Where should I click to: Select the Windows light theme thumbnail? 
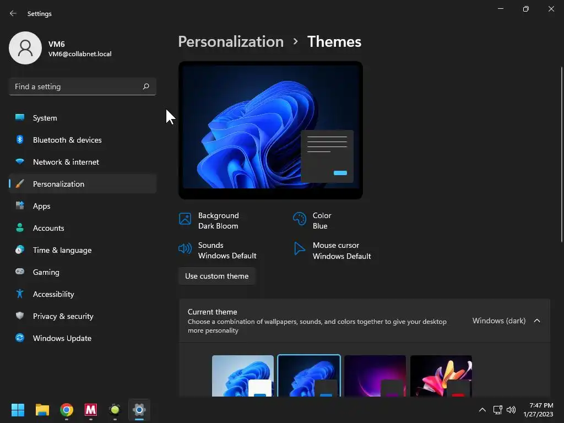point(243,376)
